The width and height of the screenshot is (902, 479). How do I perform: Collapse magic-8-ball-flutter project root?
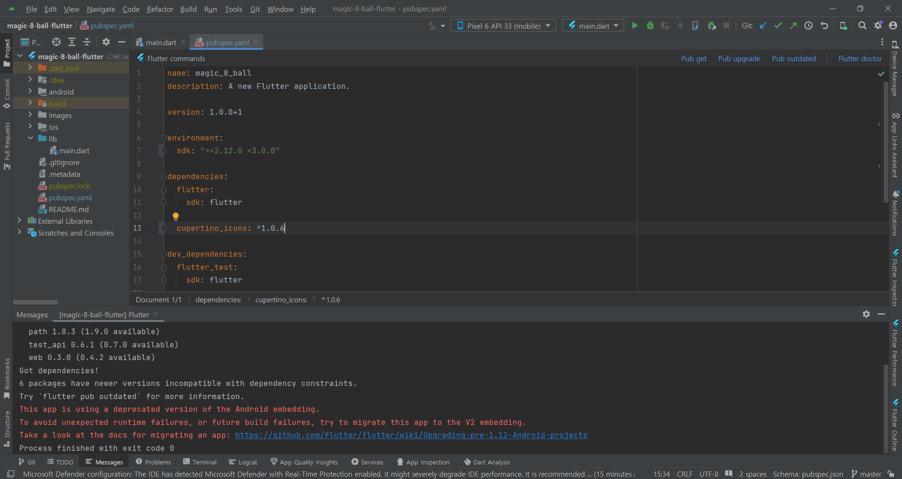[x=20, y=56]
